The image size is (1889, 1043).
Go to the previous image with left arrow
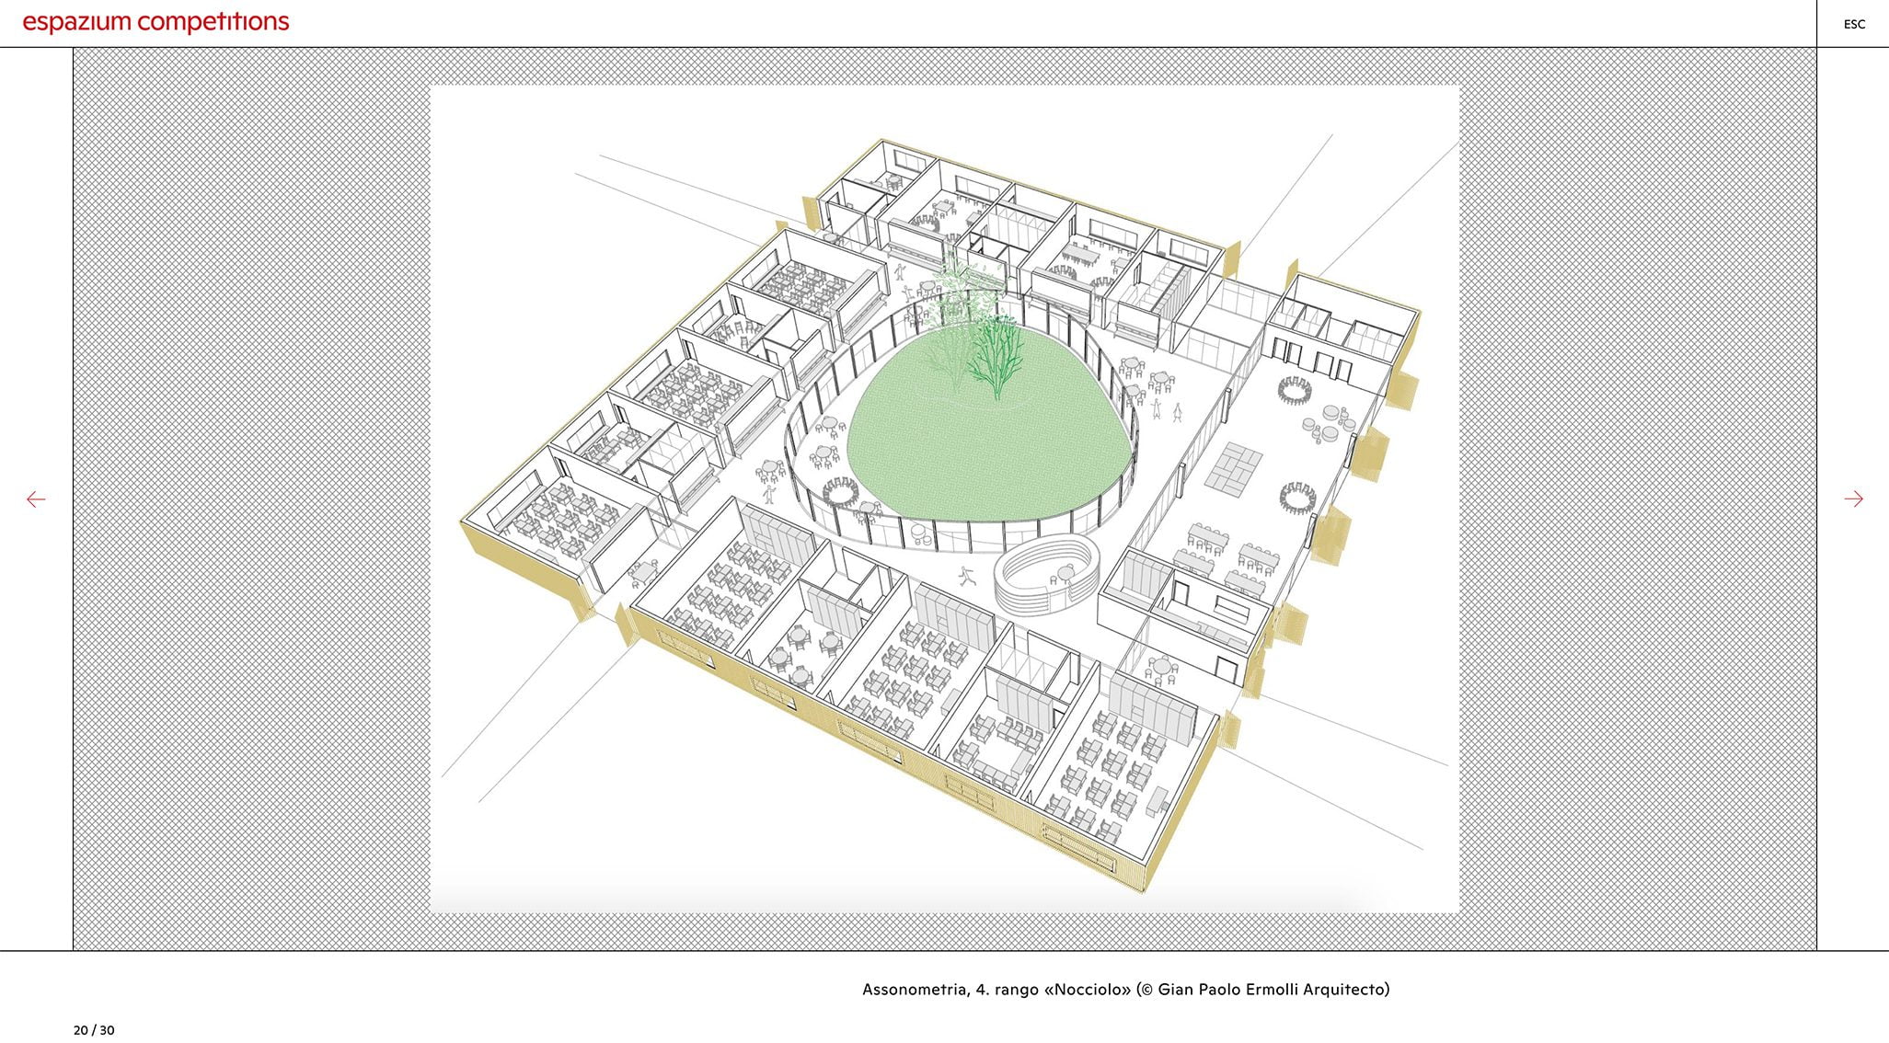click(x=36, y=499)
